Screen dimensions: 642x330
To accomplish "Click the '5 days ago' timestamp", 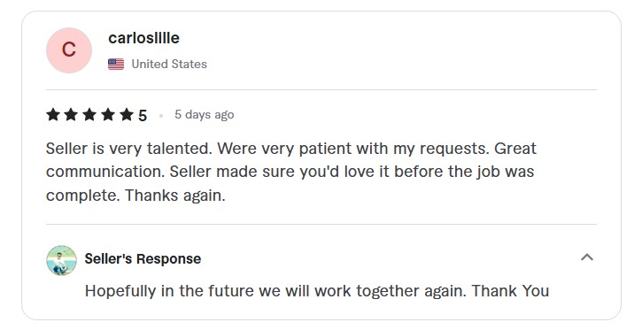I will (205, 114).
